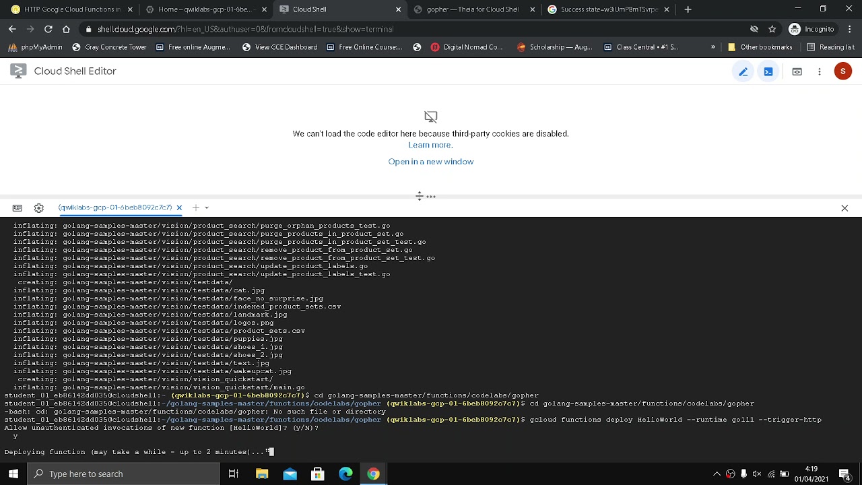862x485 pixels.
Task: Switch to gopher Theia for Cloud Shell tab
Action: pos(473,9)
